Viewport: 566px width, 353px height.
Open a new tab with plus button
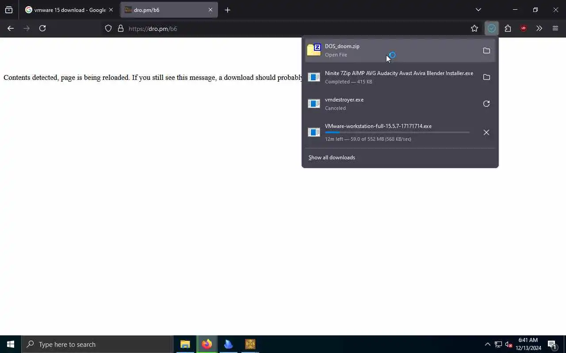click(x=227, y=10)
